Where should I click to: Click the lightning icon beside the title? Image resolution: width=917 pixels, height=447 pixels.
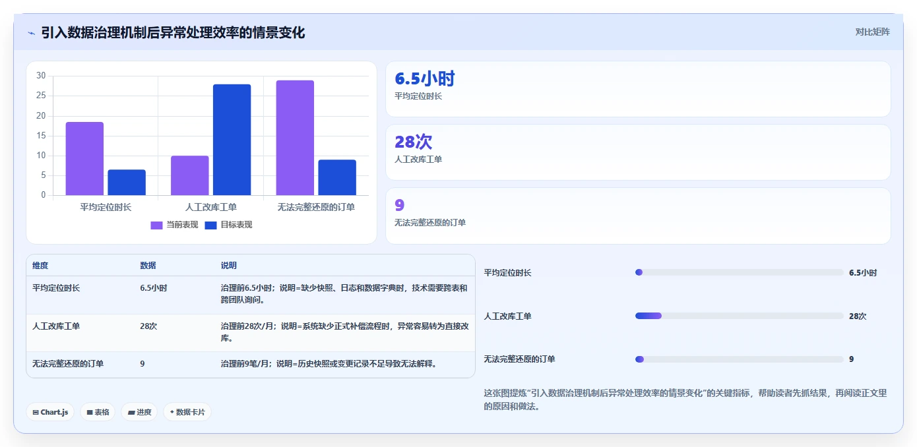[31, 33]
